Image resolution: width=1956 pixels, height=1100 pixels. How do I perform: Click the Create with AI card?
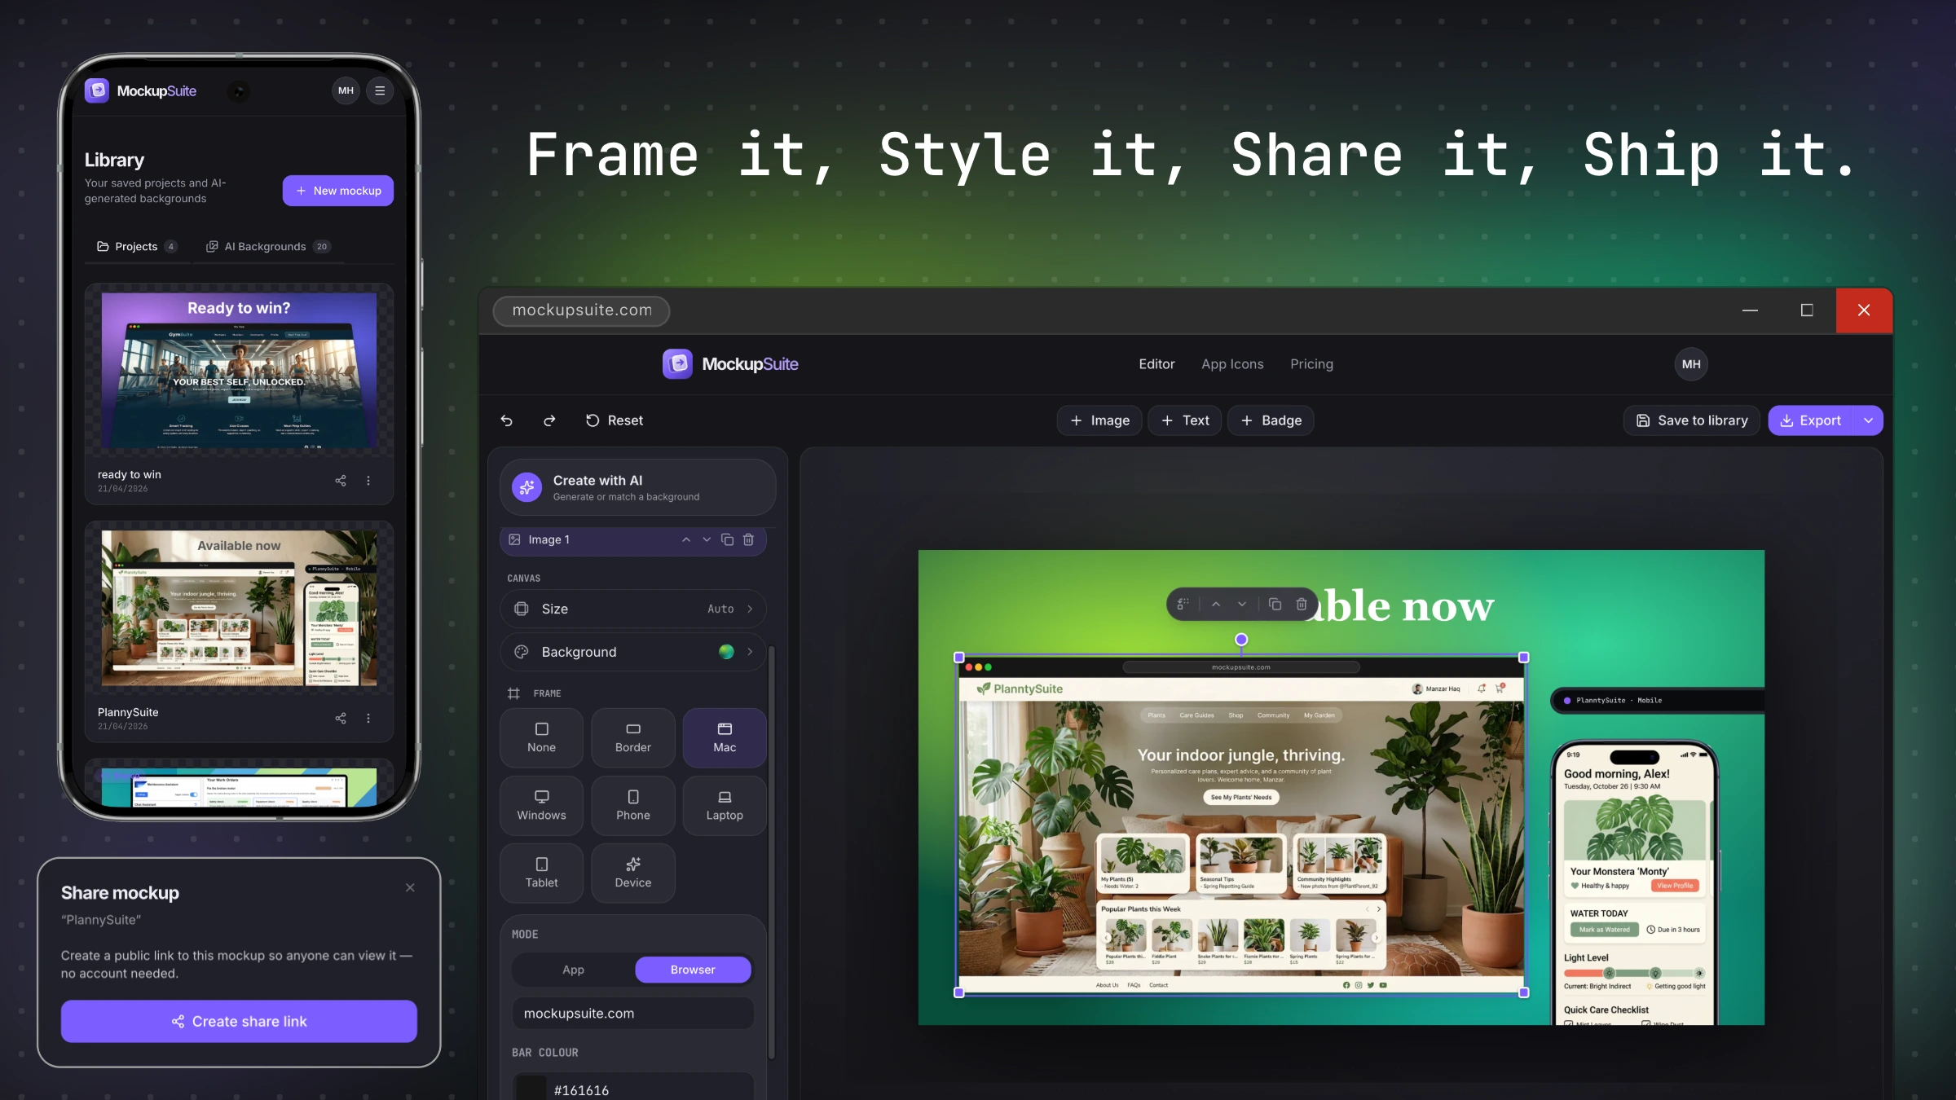(x=637, y=487)
